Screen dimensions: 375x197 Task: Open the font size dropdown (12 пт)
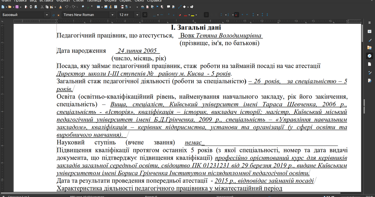pos(137,14)
